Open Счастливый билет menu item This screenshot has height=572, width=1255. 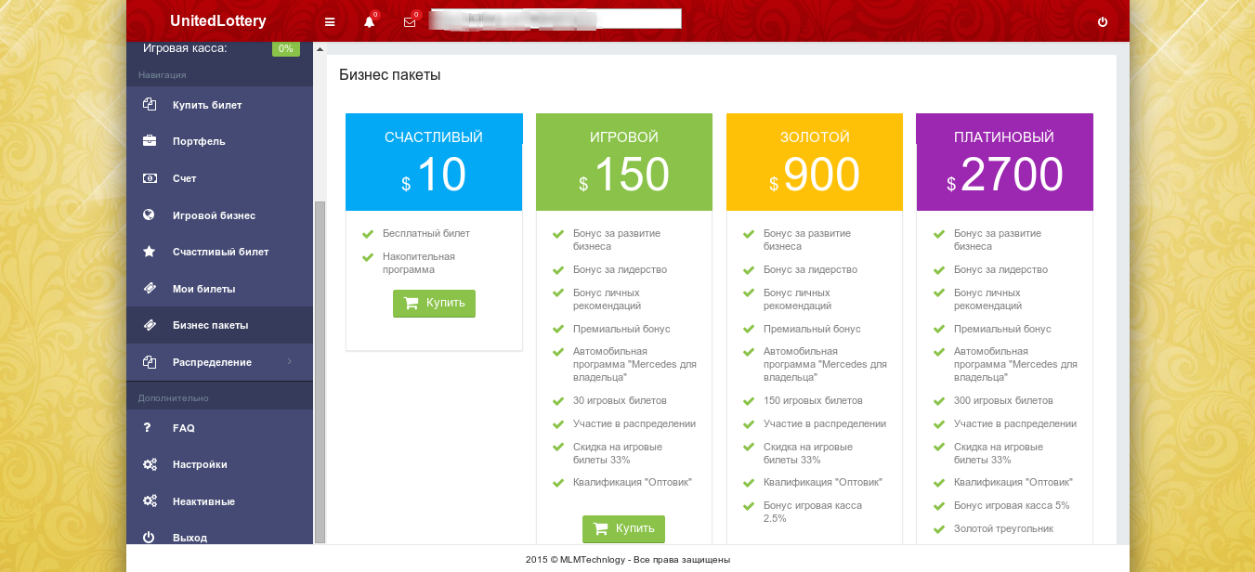[219, 252]
